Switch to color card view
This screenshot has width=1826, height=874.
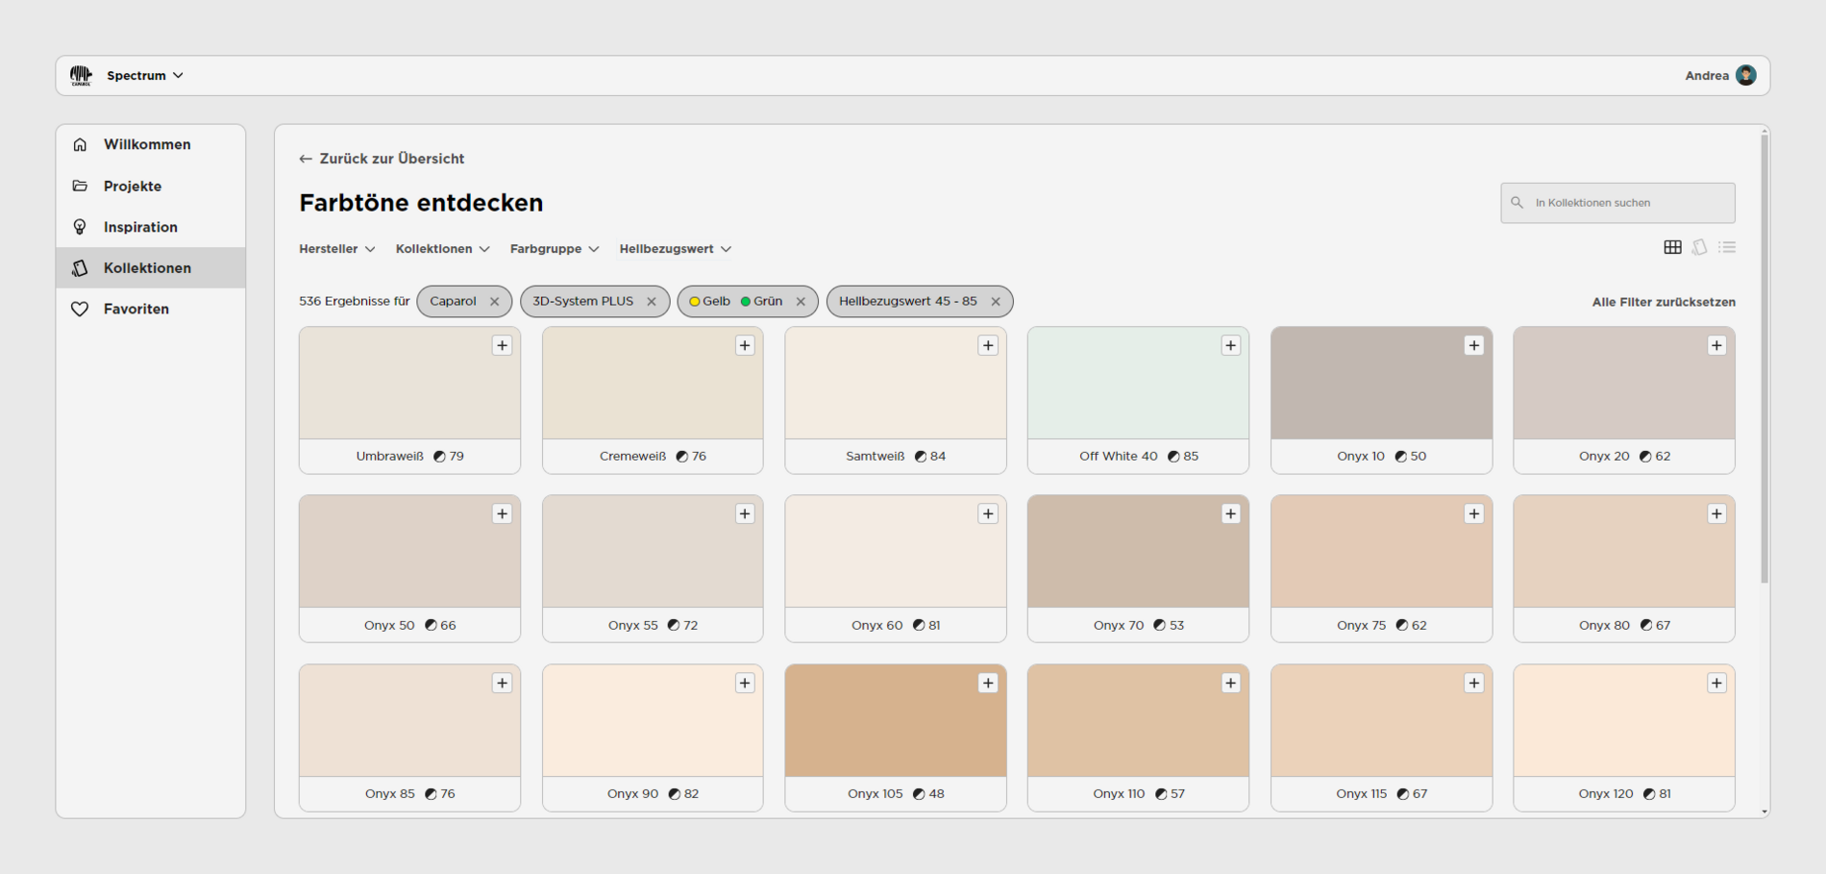point(1699,247)
